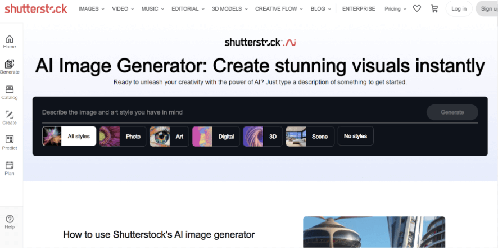Open the Pricing dropdown

coord(396,9)
